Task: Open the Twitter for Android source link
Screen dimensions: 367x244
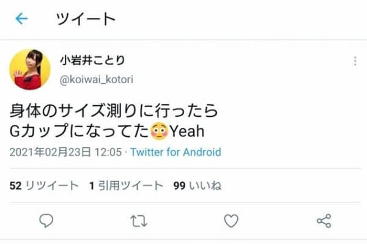Action: pos(176,152)
